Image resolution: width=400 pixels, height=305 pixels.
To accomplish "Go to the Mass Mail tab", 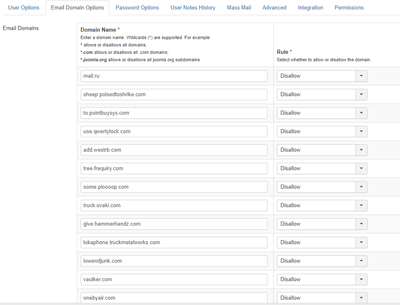I will point(239,8).
